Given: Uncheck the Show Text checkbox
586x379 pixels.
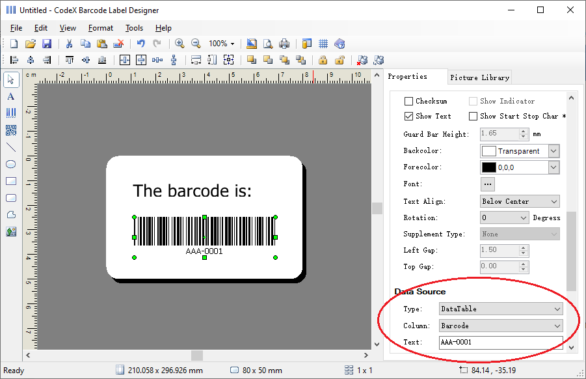Looking at the screenshot, I should coord(409,117).
